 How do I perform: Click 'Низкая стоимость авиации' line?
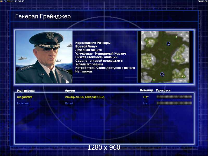[x=96, y=57]
